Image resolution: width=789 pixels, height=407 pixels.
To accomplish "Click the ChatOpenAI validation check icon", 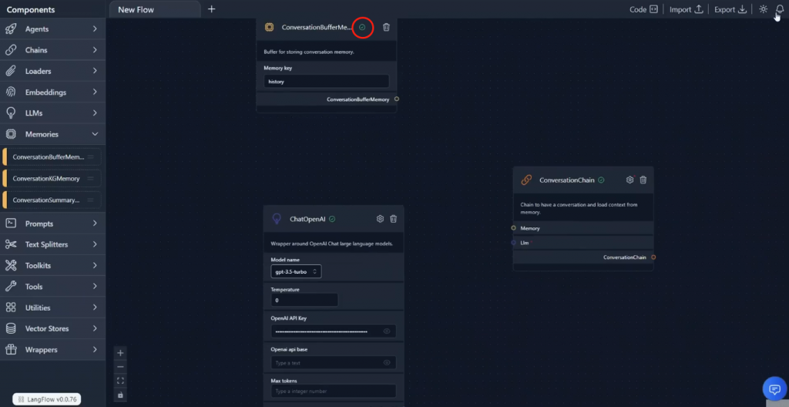I will [332, 219].
